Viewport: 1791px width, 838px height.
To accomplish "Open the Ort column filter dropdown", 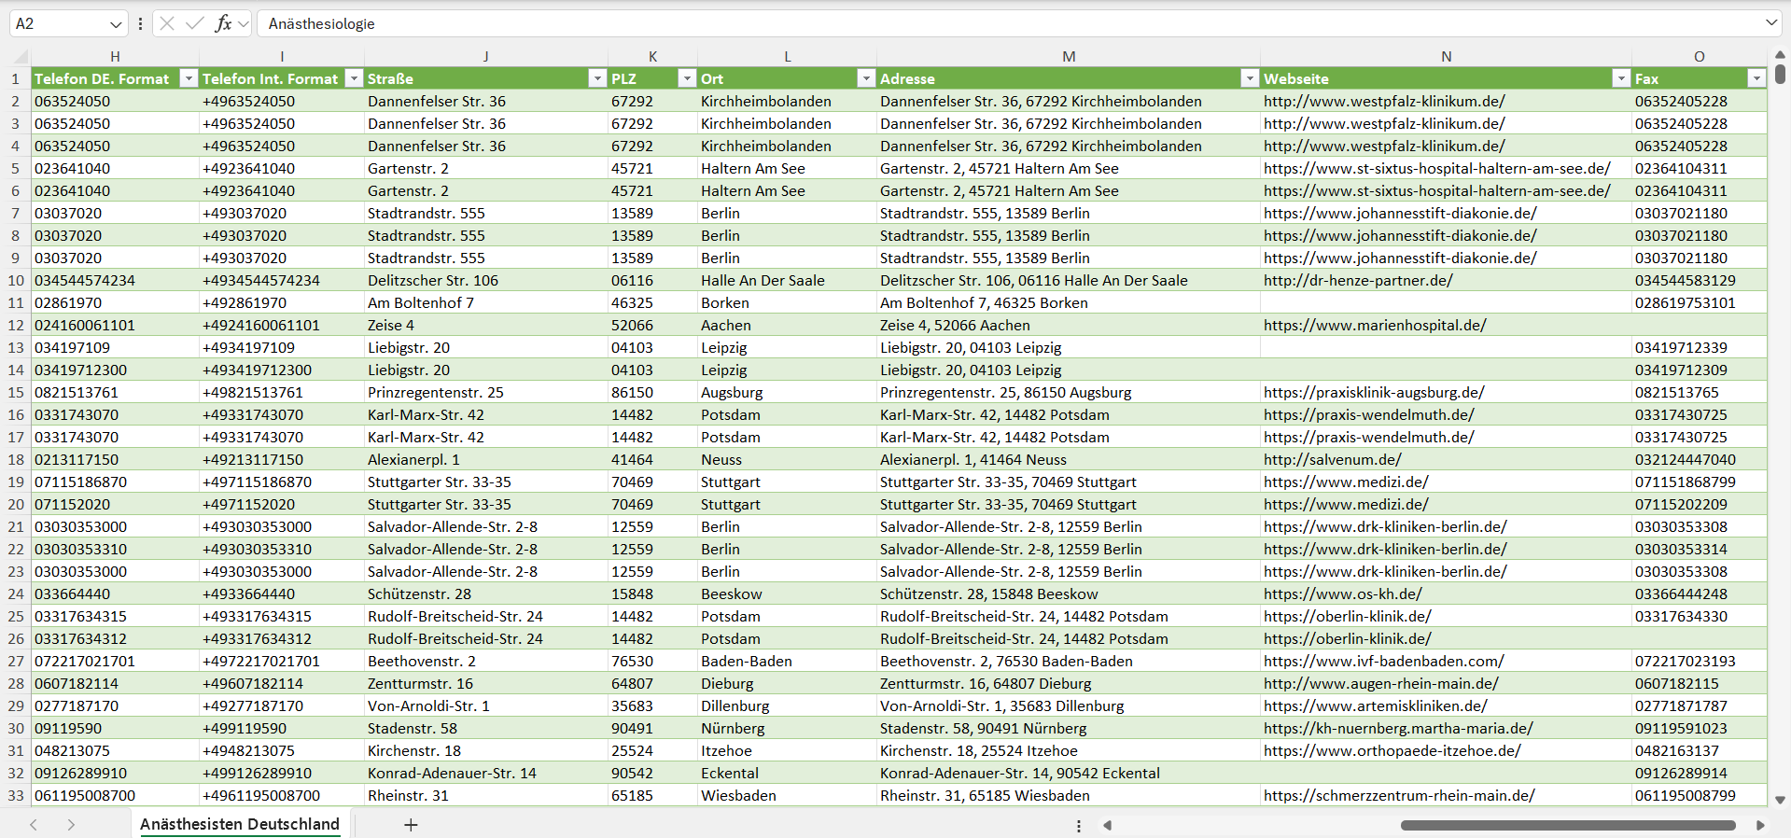I will point(866,78).
